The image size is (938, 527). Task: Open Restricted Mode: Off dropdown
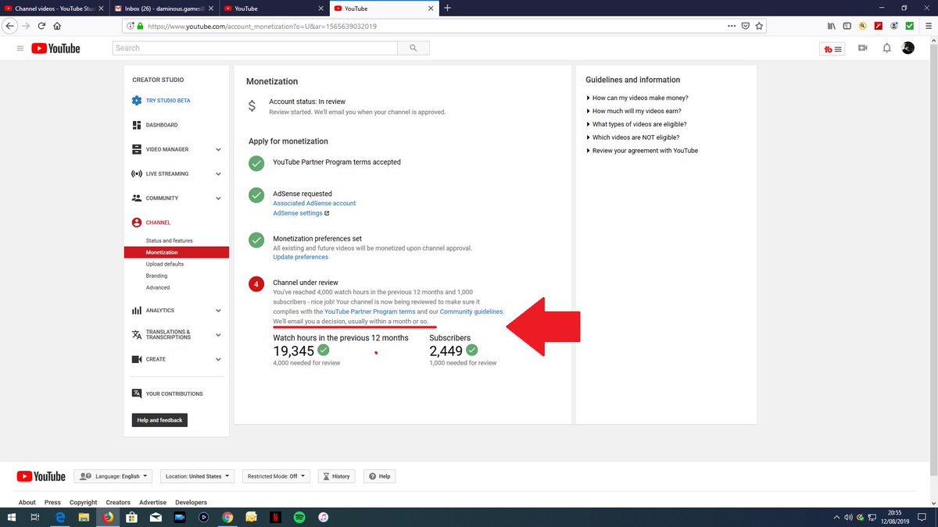[277, 476]
